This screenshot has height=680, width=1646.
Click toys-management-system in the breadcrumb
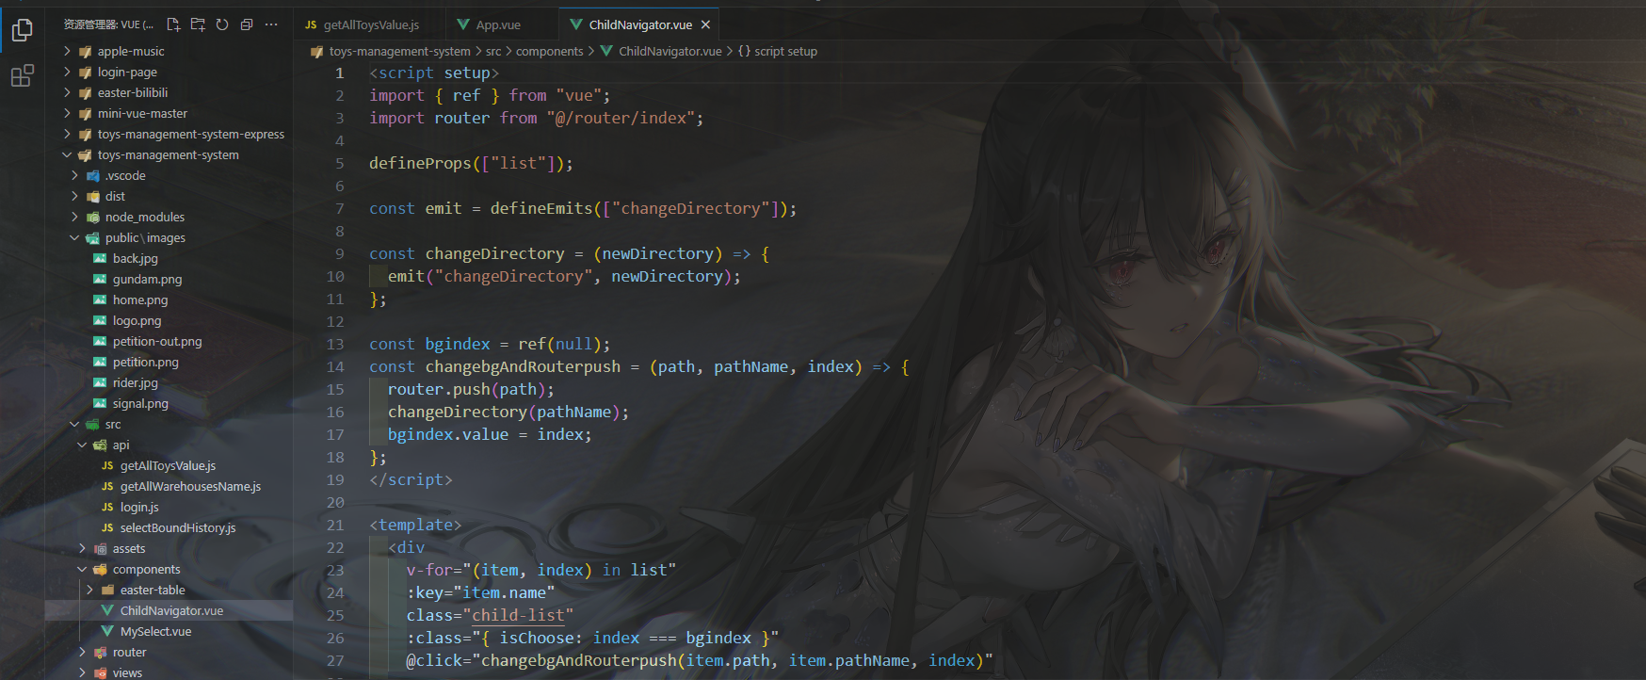[x=399, y=51]
